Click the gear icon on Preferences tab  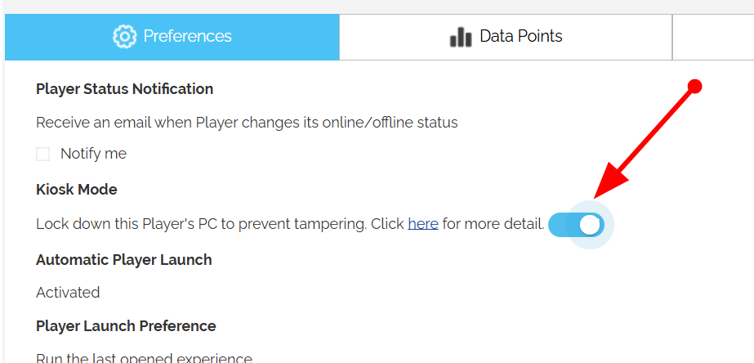[124, 37]
